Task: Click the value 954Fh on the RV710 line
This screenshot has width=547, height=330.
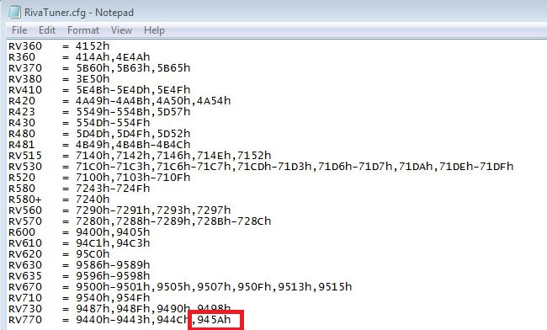Action: 133,298
